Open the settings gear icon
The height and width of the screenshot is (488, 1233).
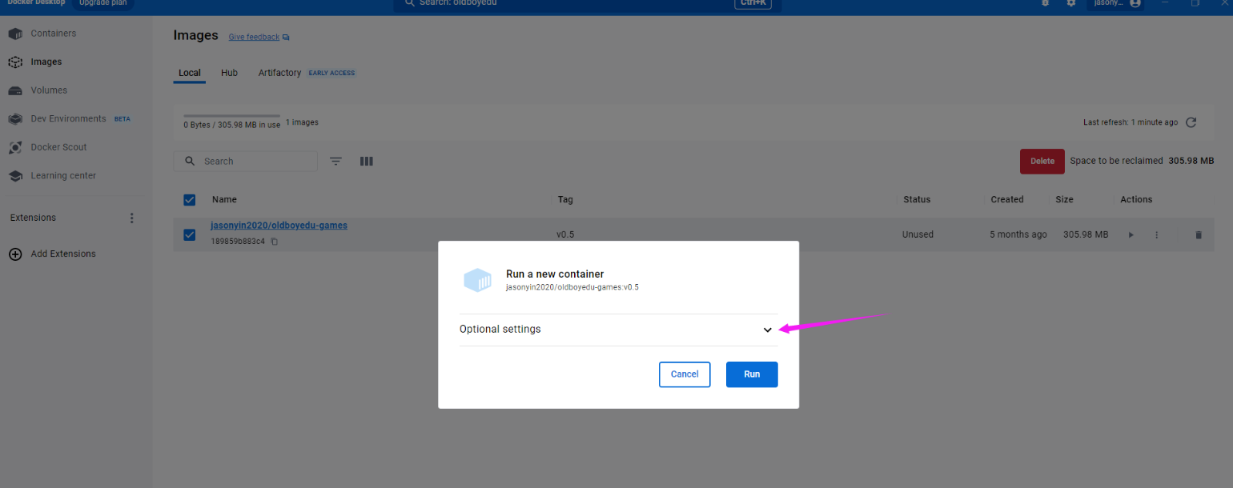(x=1071, y=3)
